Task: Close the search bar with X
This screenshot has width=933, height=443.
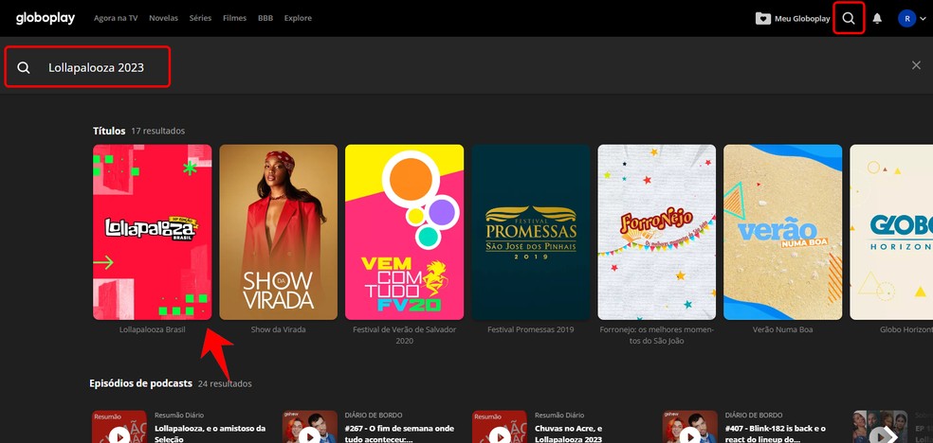Action: pos(916,65)
